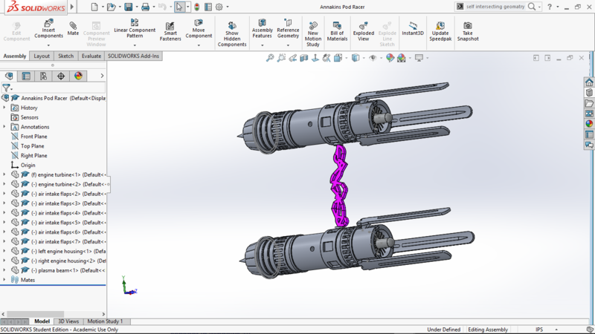Toggle Instant3D

coord(413,29)
